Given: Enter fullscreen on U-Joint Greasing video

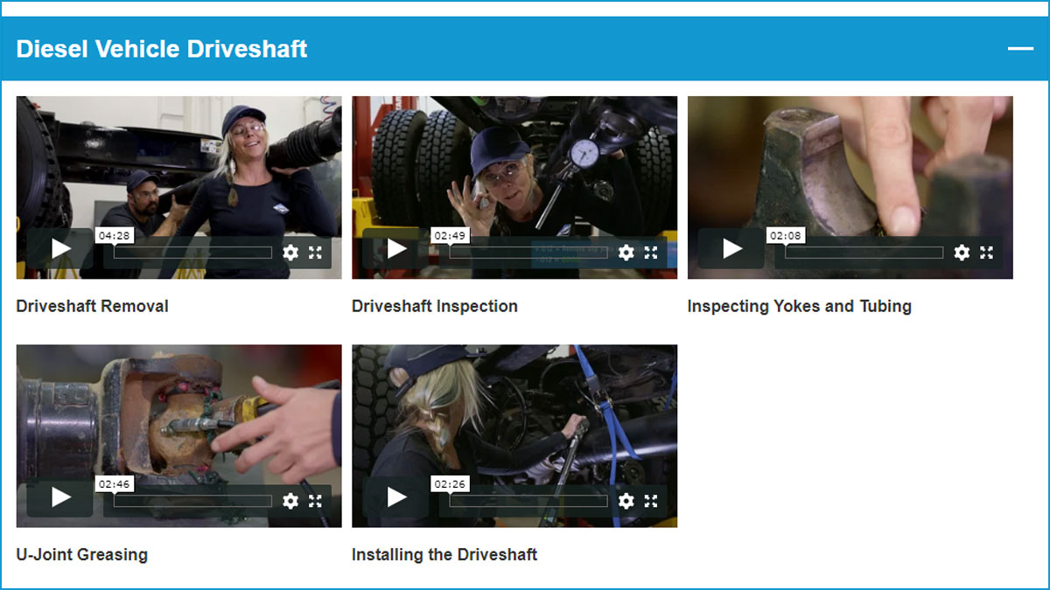Looking at the screenshot, I should (315, 501).
